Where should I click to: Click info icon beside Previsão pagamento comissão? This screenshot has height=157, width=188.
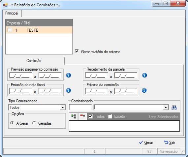click(69, 75)
